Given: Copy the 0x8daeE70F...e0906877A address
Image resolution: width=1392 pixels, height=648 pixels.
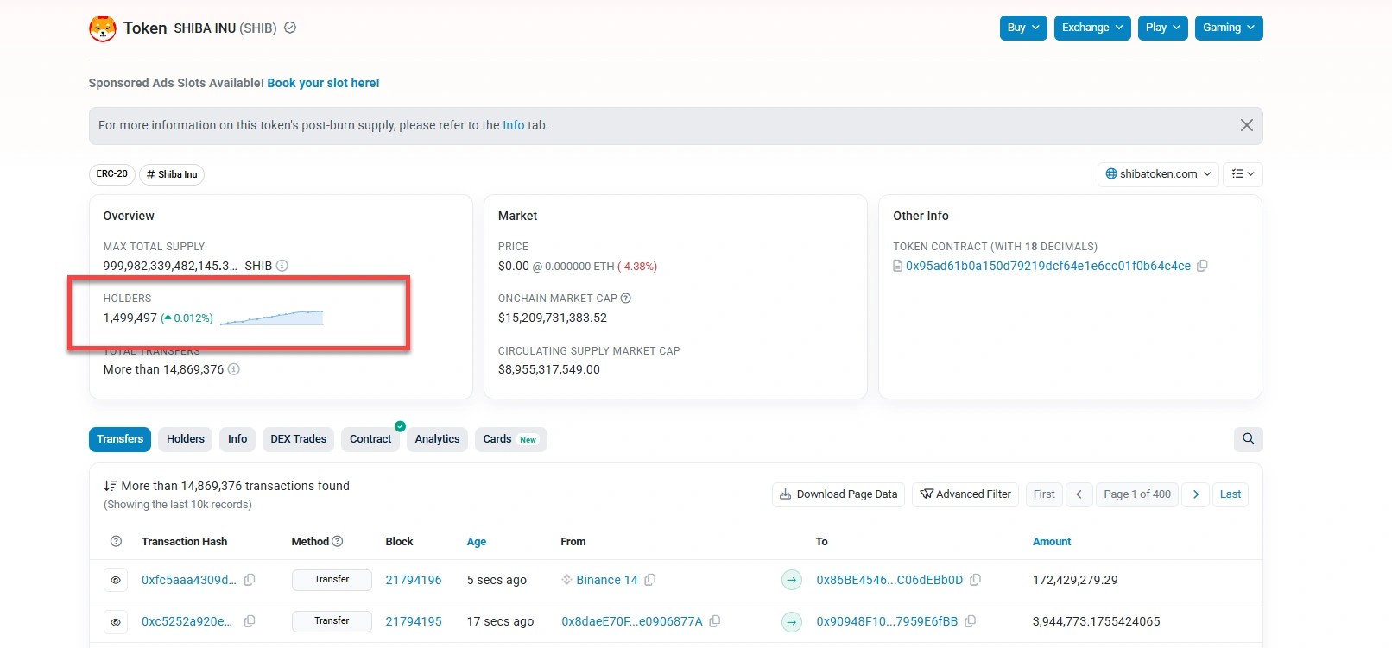Looking at the screenshot, I should pyautogui.click(x=715, y=621).
